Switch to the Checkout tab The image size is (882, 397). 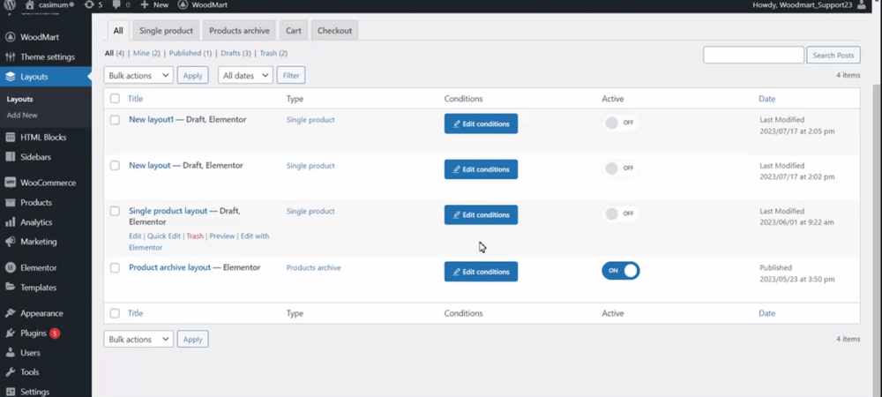334,31
